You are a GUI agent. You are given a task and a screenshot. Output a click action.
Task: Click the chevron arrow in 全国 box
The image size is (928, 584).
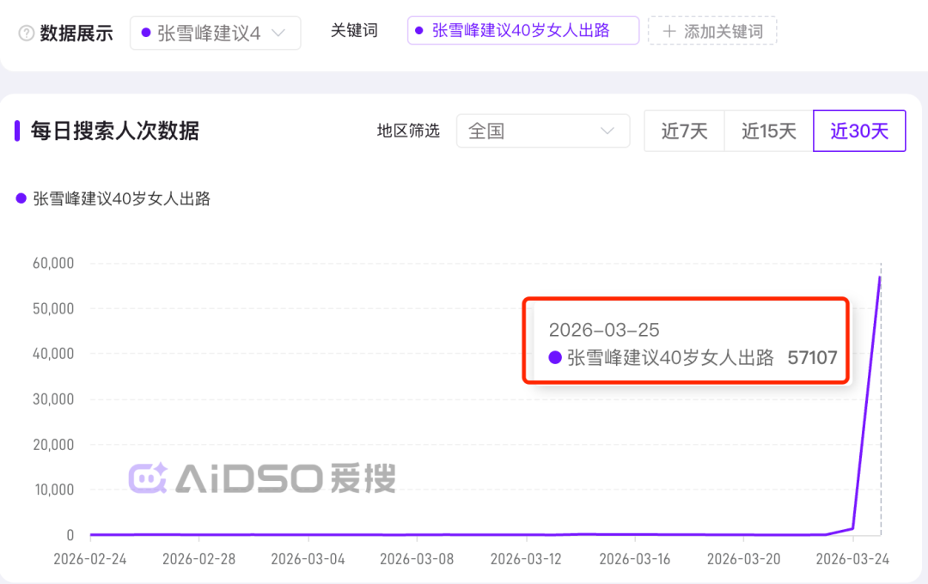[607, 131]
